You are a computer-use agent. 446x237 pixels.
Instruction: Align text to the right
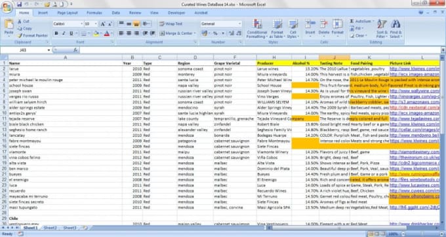[x=136, y=33]
